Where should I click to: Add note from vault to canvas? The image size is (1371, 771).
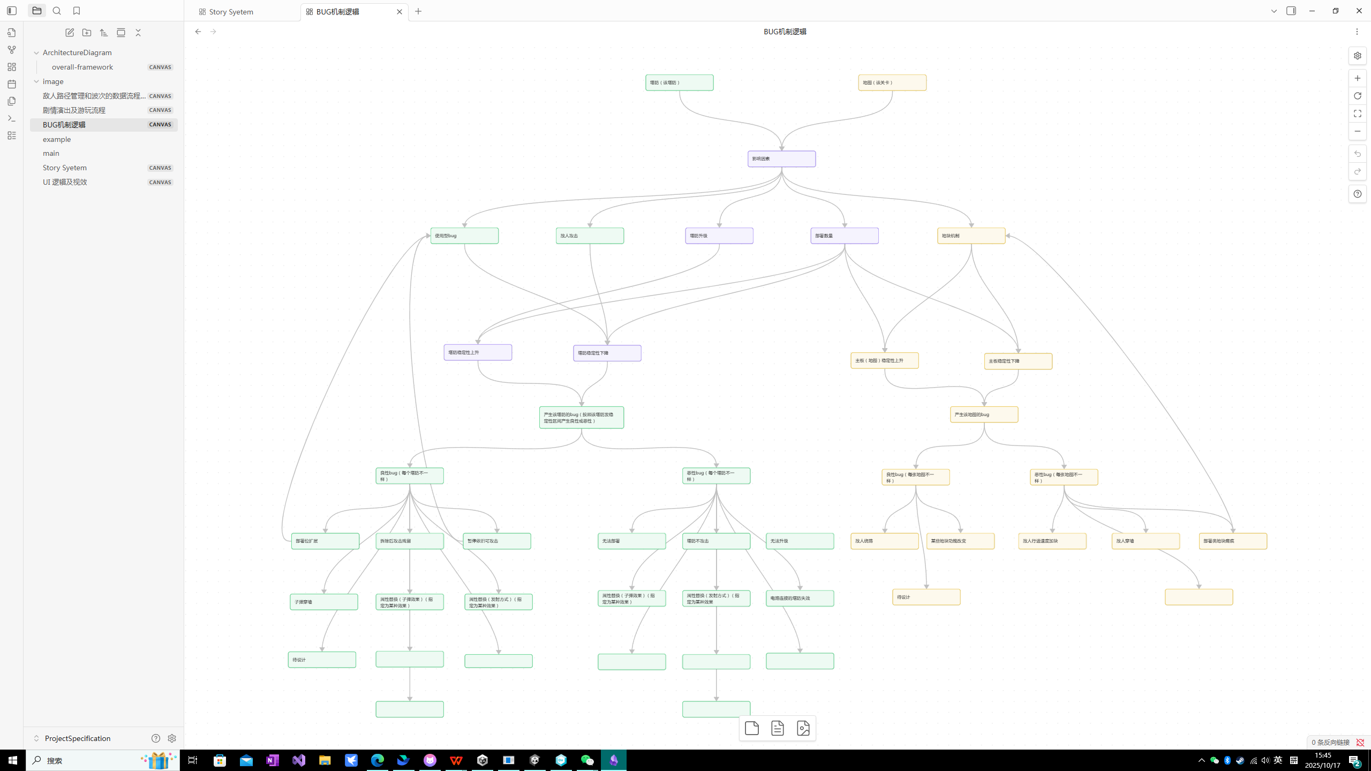pos(777,728)
